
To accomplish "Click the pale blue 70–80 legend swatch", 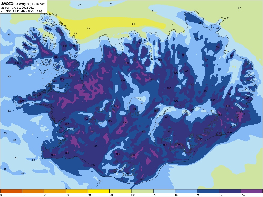I will click(164, 191).
